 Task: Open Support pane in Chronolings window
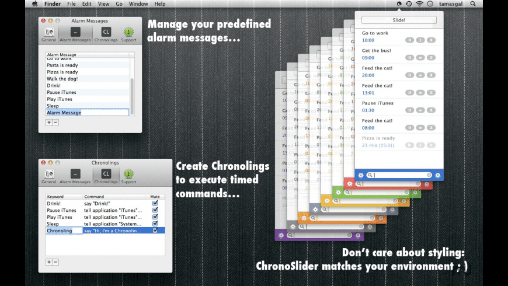[x=128, y=176]
